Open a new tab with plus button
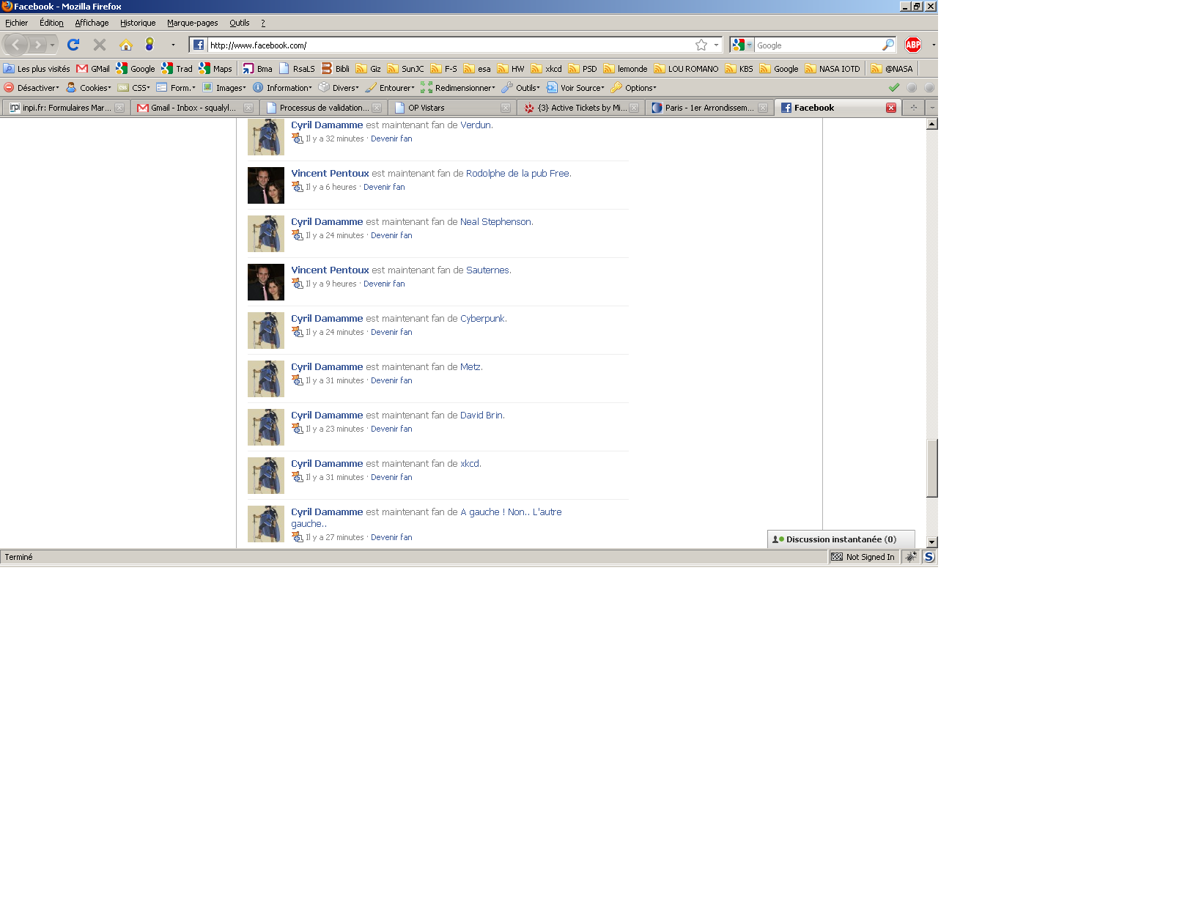 click(914, 108)
